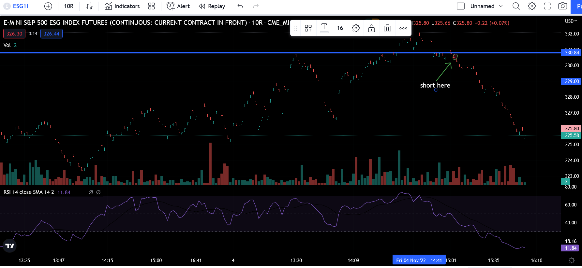Open the 10R interval dropdown
This screenshot has width=582, height=268.
(x=69, y=6)
